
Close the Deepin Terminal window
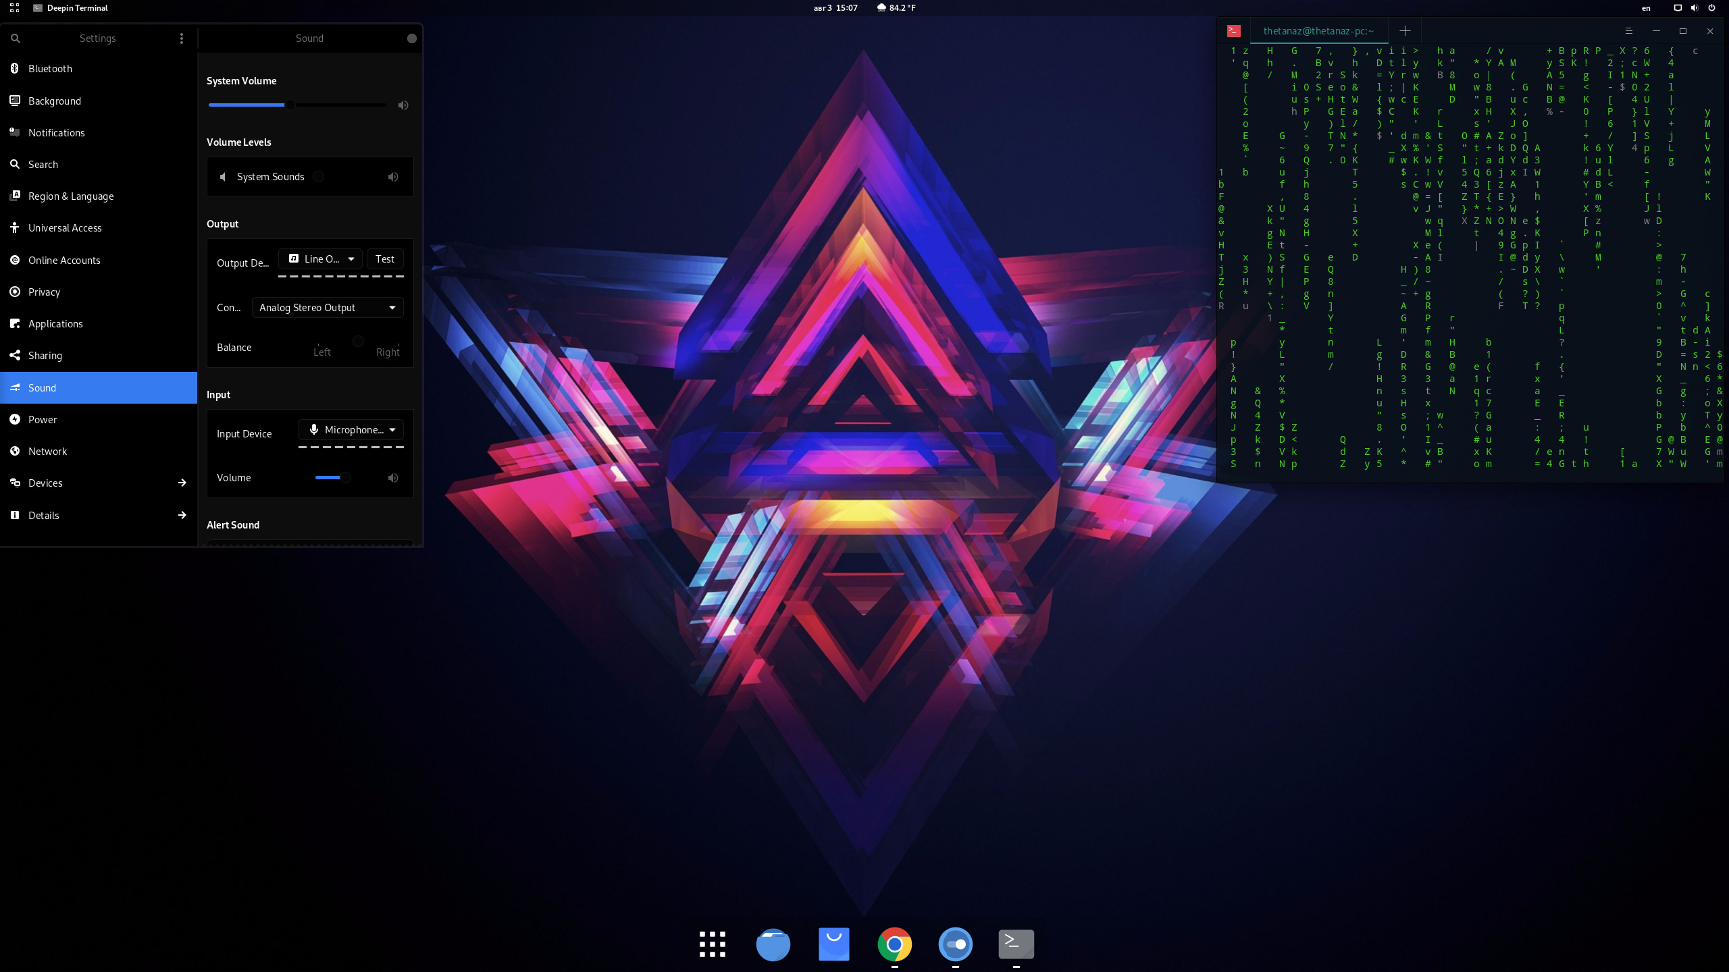tap(1709, 31)
